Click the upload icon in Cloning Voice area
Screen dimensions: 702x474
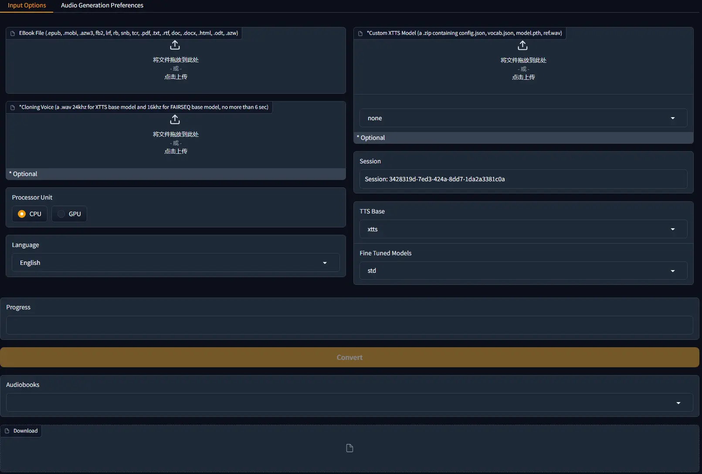point(175,119)
